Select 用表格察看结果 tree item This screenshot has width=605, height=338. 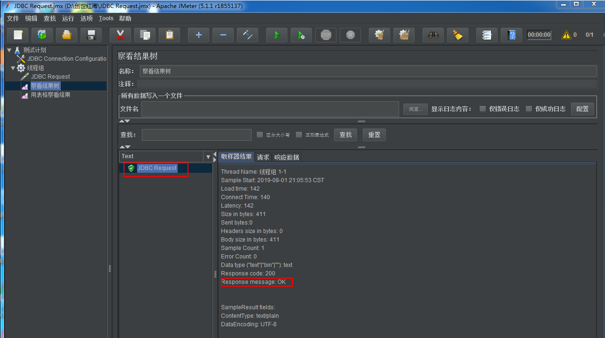[50, 95]
